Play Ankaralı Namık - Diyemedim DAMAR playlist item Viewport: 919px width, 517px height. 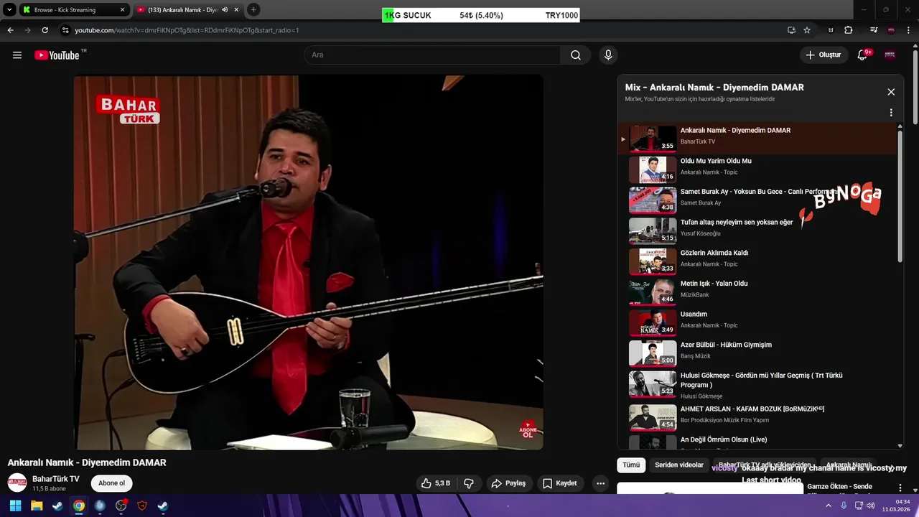point(757,139)
